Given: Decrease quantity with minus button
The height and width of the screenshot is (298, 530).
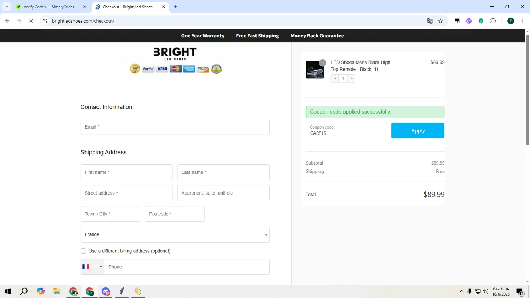Looking at the screenshot, I should [335, 78].
